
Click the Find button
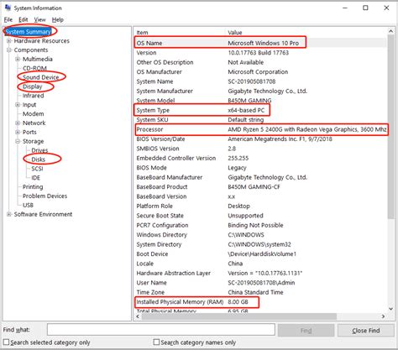click(306, 331)
